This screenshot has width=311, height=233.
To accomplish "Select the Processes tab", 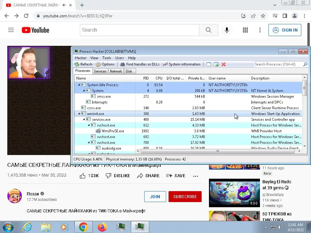I will point(83,71).
